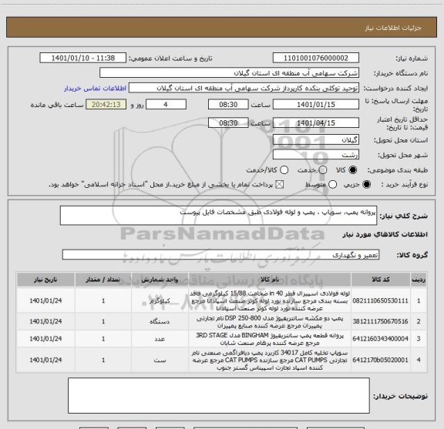Click the countdown timer 20:42:13
This screenshot has width=444, height=429.
106,105
